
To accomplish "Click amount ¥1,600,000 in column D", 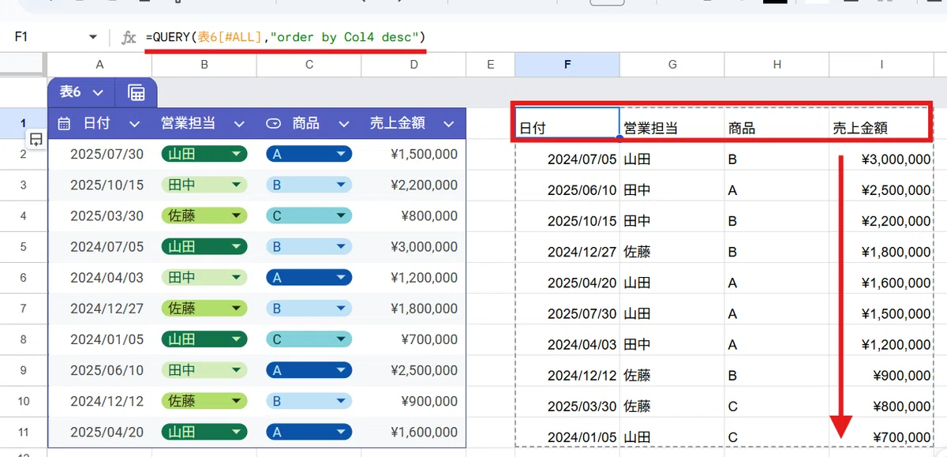I will click(x=414, y=432).
